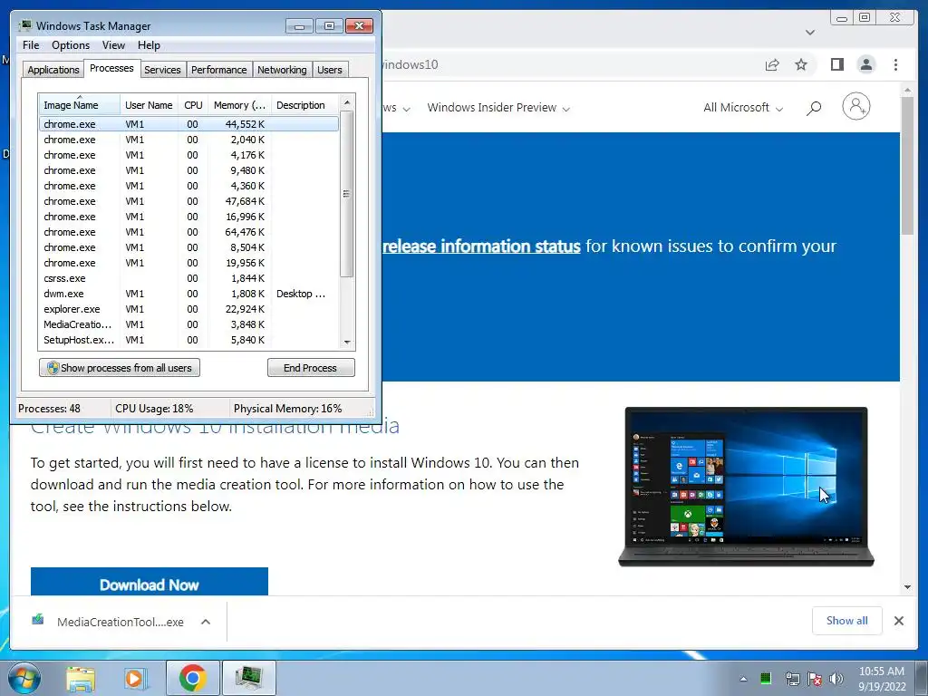
Task: Click the process list scrollbar thumb
Action: coord(347,194)
